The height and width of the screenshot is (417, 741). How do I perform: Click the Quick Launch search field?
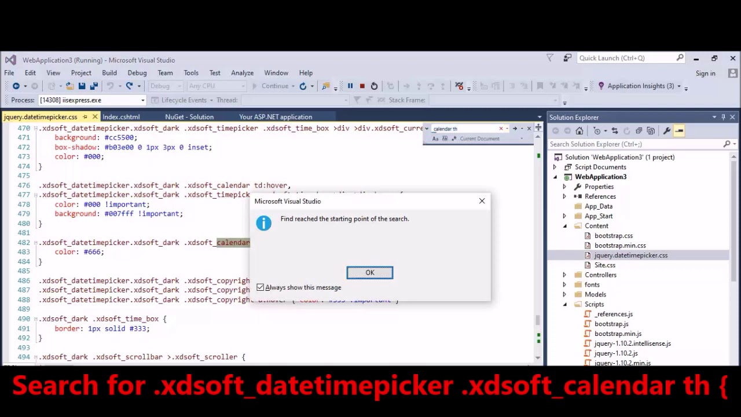pos(626,58)
